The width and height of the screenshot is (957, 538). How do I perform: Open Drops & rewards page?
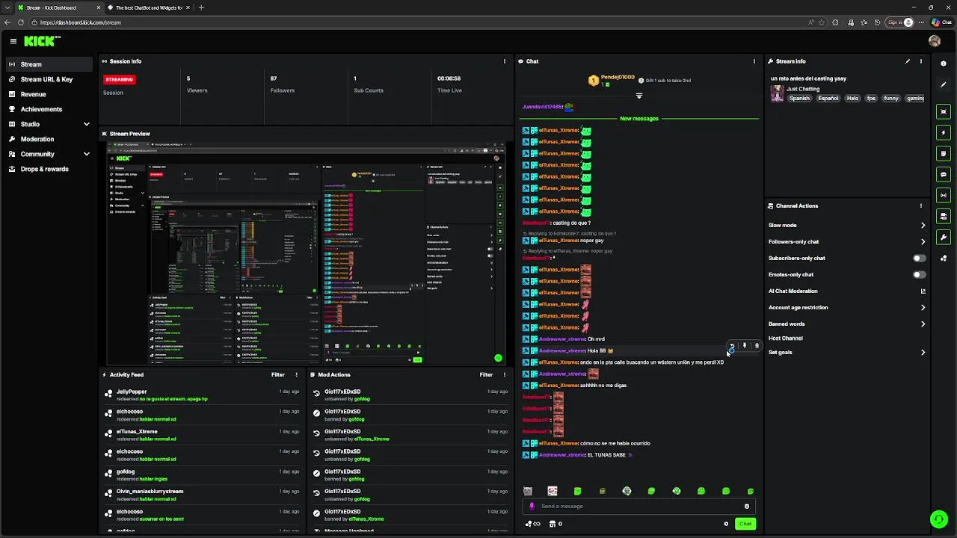pyautogui.click(x=49, y=169)
